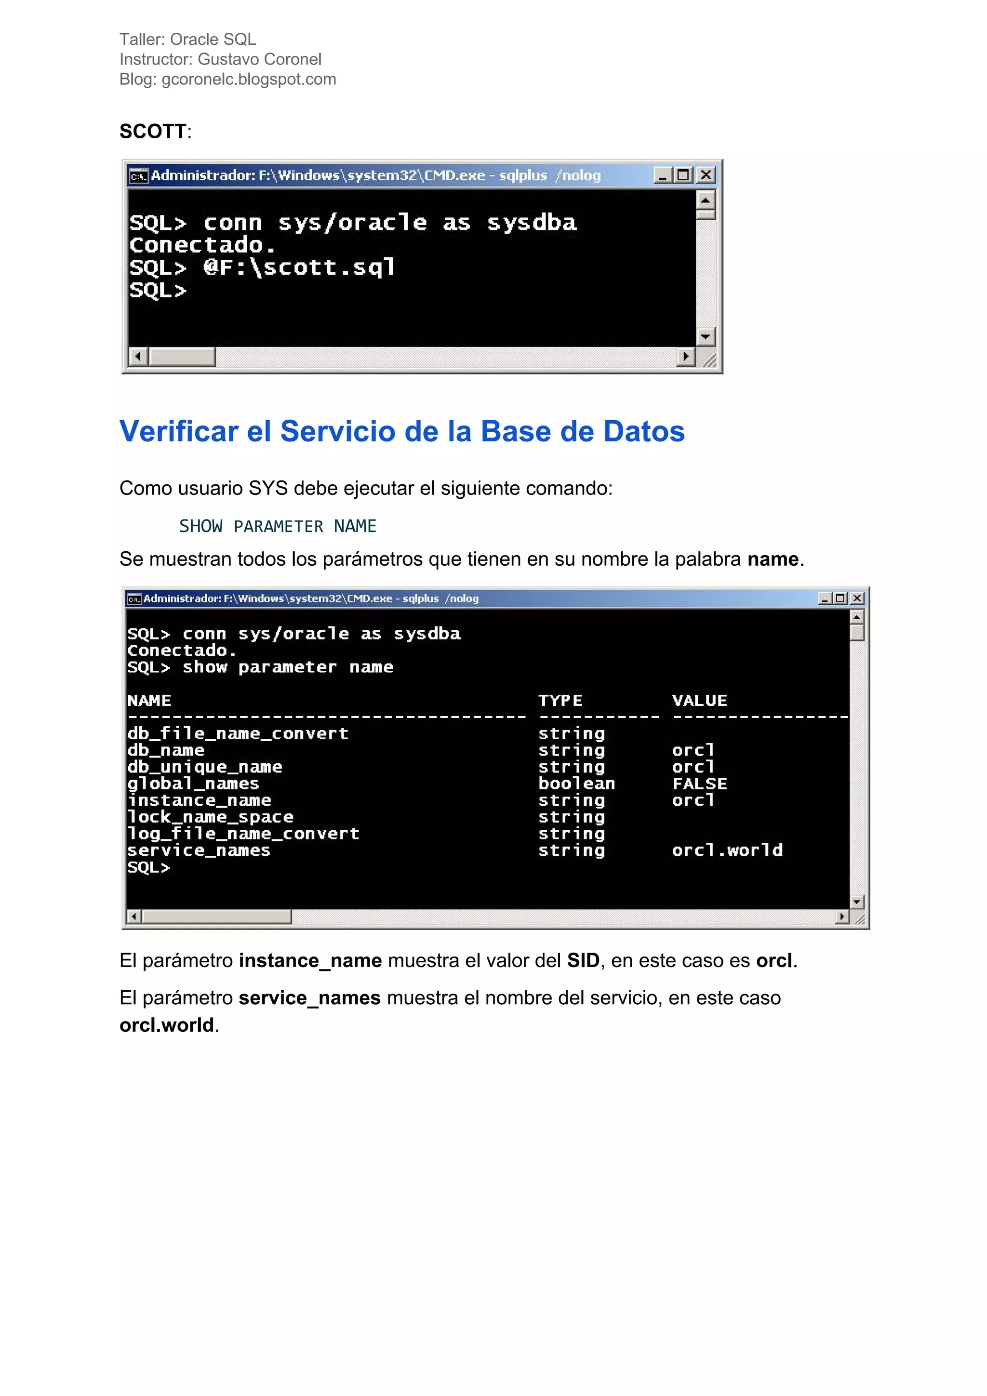Screen dimensions: 987x1396
Task: Click the first console's title bar text
Action: pos(375,176)
